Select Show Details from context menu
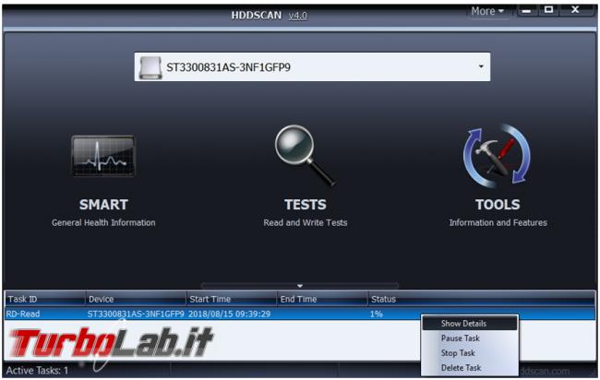Viewport: 600px width, 380px height. [x=470, y=324]
